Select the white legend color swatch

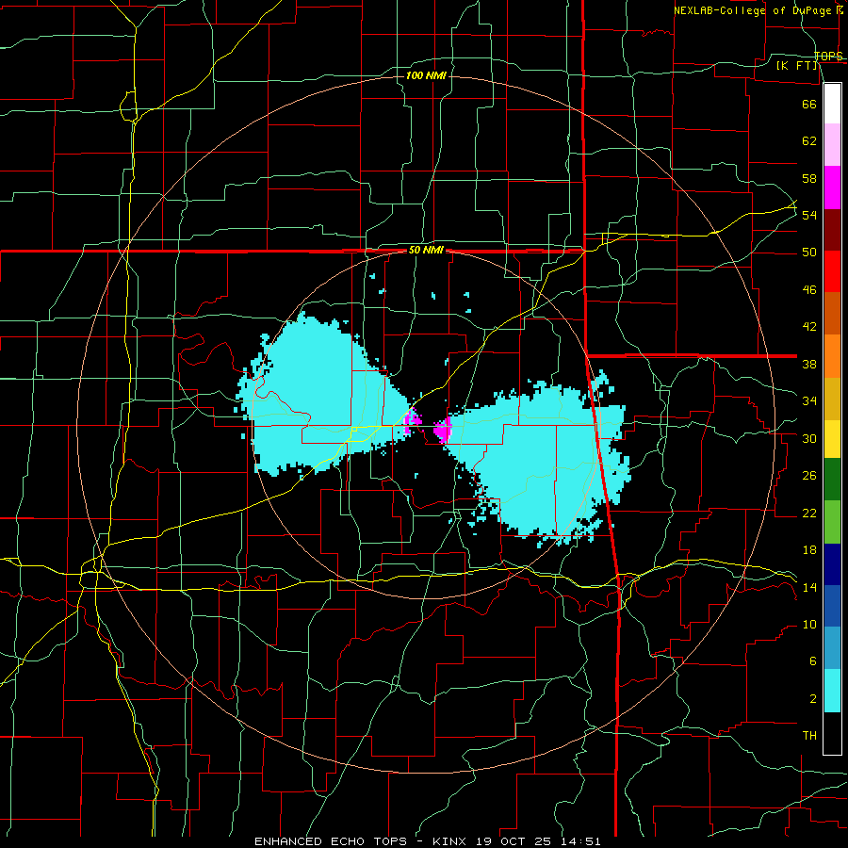832,104
